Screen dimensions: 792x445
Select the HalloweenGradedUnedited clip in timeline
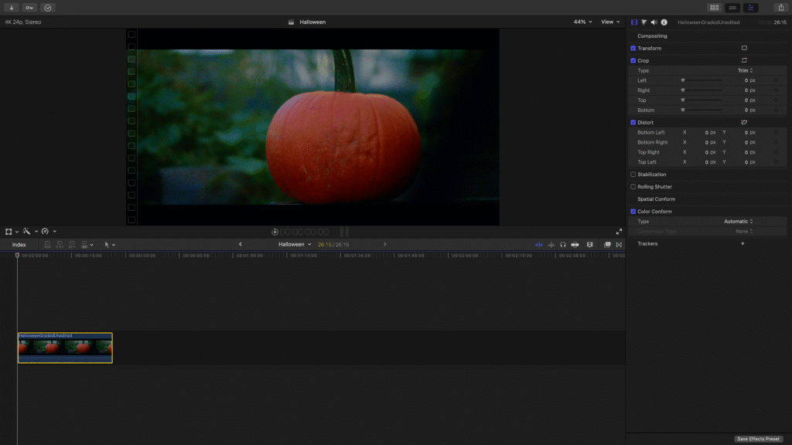tap(65, 348)
